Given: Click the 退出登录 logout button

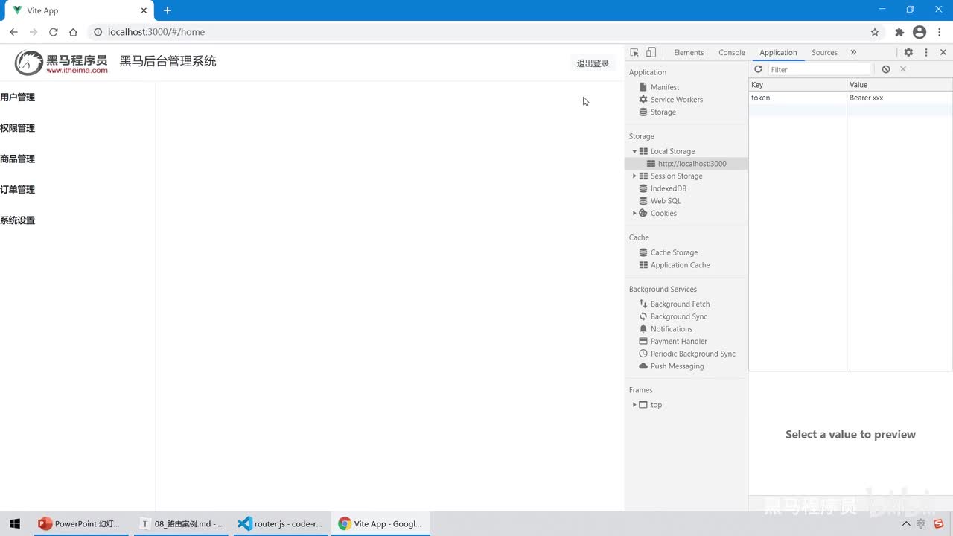Looking at the screenshot, I should pyautogui.click(x=593, y=63).
